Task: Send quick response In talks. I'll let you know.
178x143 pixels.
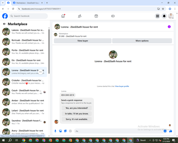Action: click(x=77, y=114)
